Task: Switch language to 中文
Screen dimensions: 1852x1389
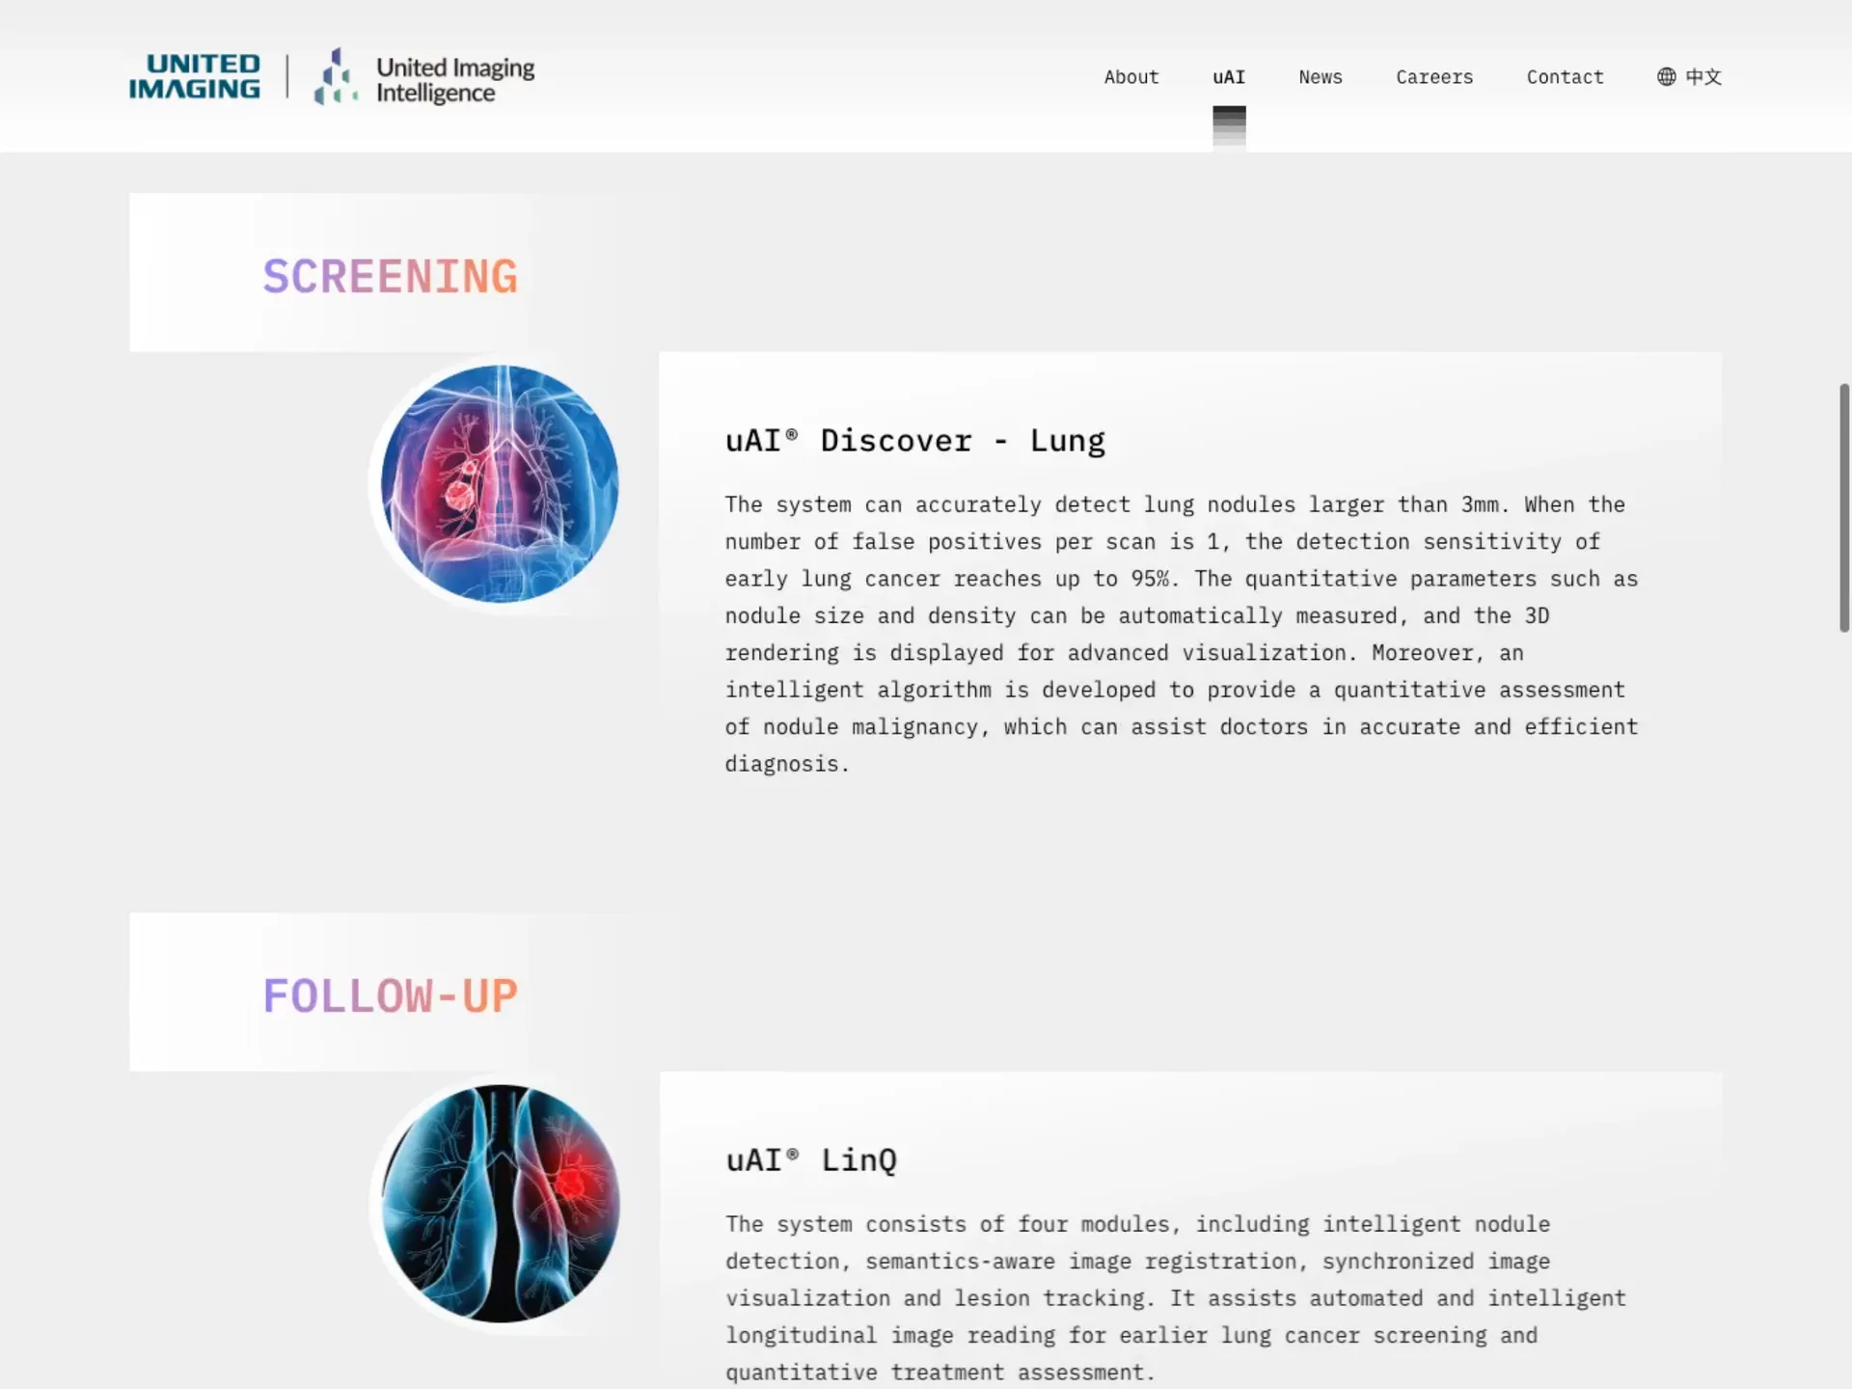Action: pos(1702,77)
